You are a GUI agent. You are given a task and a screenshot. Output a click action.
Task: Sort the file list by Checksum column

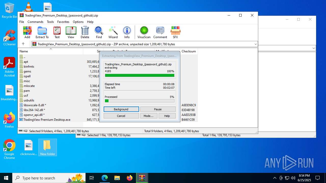click(189, 51)
